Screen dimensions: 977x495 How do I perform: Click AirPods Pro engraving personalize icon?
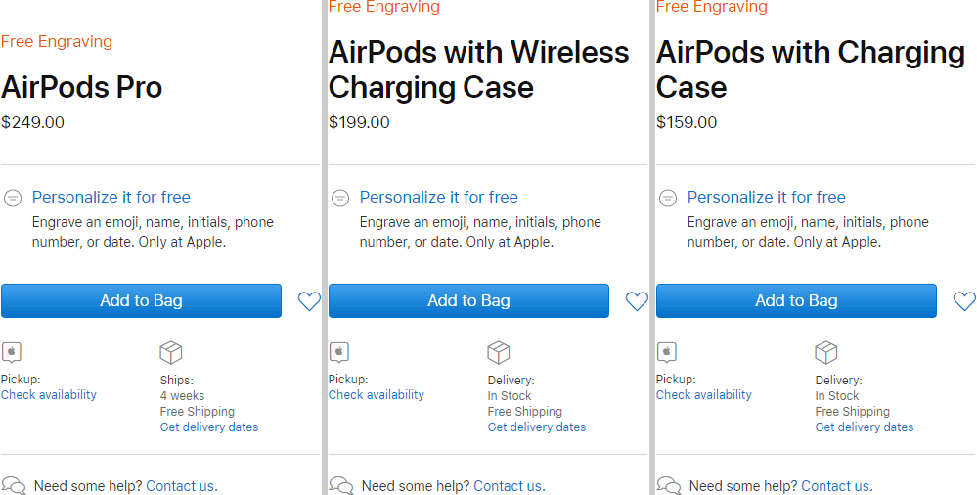pyautogui.click(x=13, y=198)
